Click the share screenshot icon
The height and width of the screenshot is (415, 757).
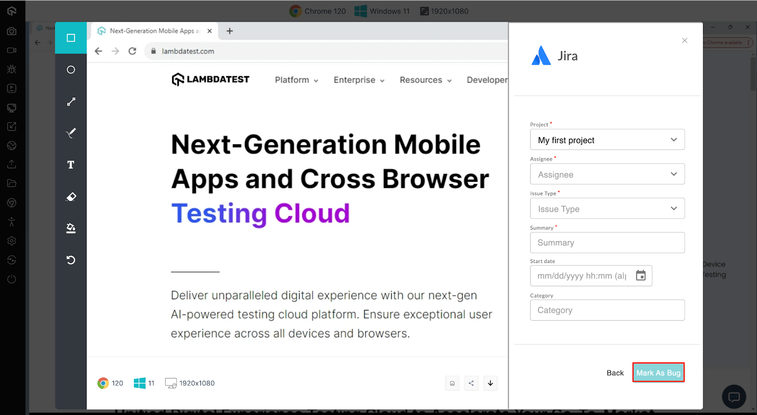click(471, 383)
